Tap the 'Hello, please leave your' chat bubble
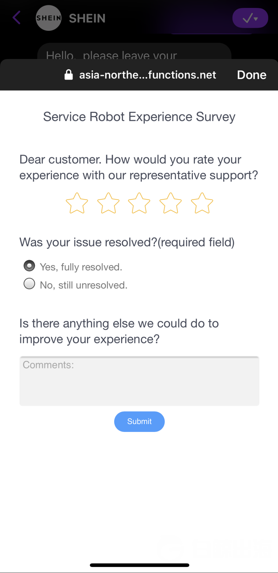278x573 pixels. 134,53
